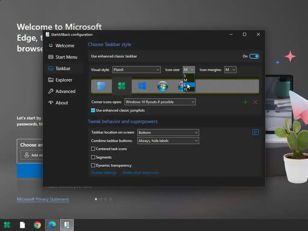This screenshot has height=231, width=308.
Task: Minimize the StartAllBack configuration window
Action: 231,34
